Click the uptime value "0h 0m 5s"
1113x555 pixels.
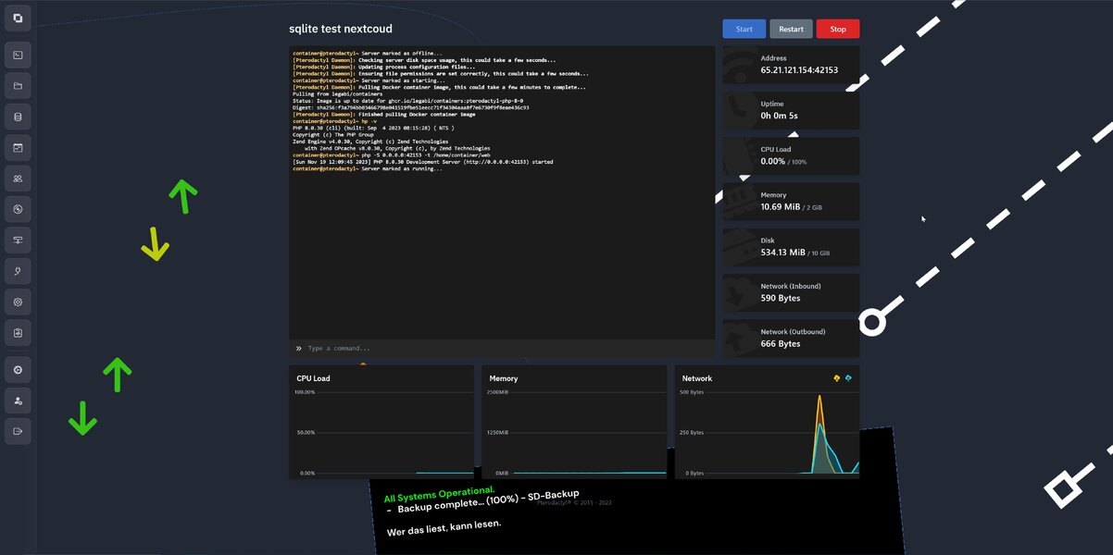tap(779, 116)
